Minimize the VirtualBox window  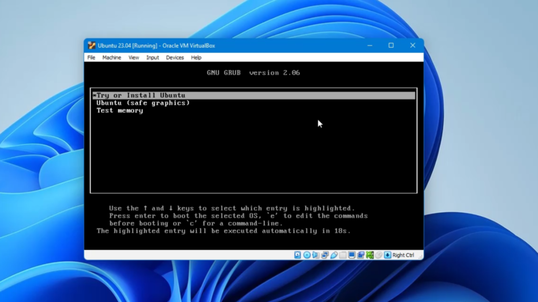click(369, 46)
